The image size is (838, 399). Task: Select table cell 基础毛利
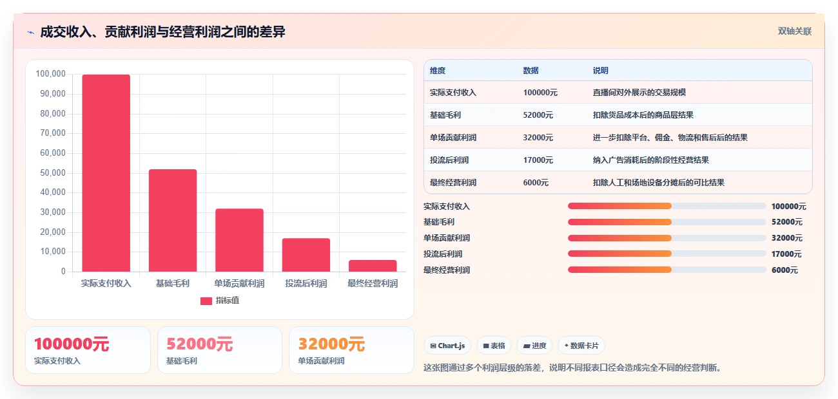pyautogui.click(x=445, y=115)
